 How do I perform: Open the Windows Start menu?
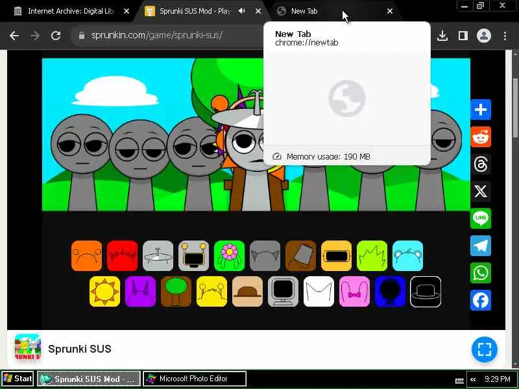click(x=18, y=379)
